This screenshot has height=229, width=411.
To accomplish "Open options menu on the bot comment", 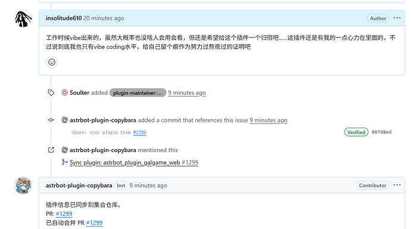I will click(397, 185).
